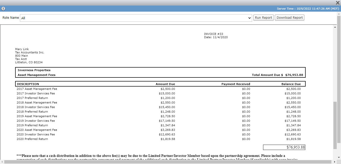Click 2020 Preferred Return row

point(160,139)
